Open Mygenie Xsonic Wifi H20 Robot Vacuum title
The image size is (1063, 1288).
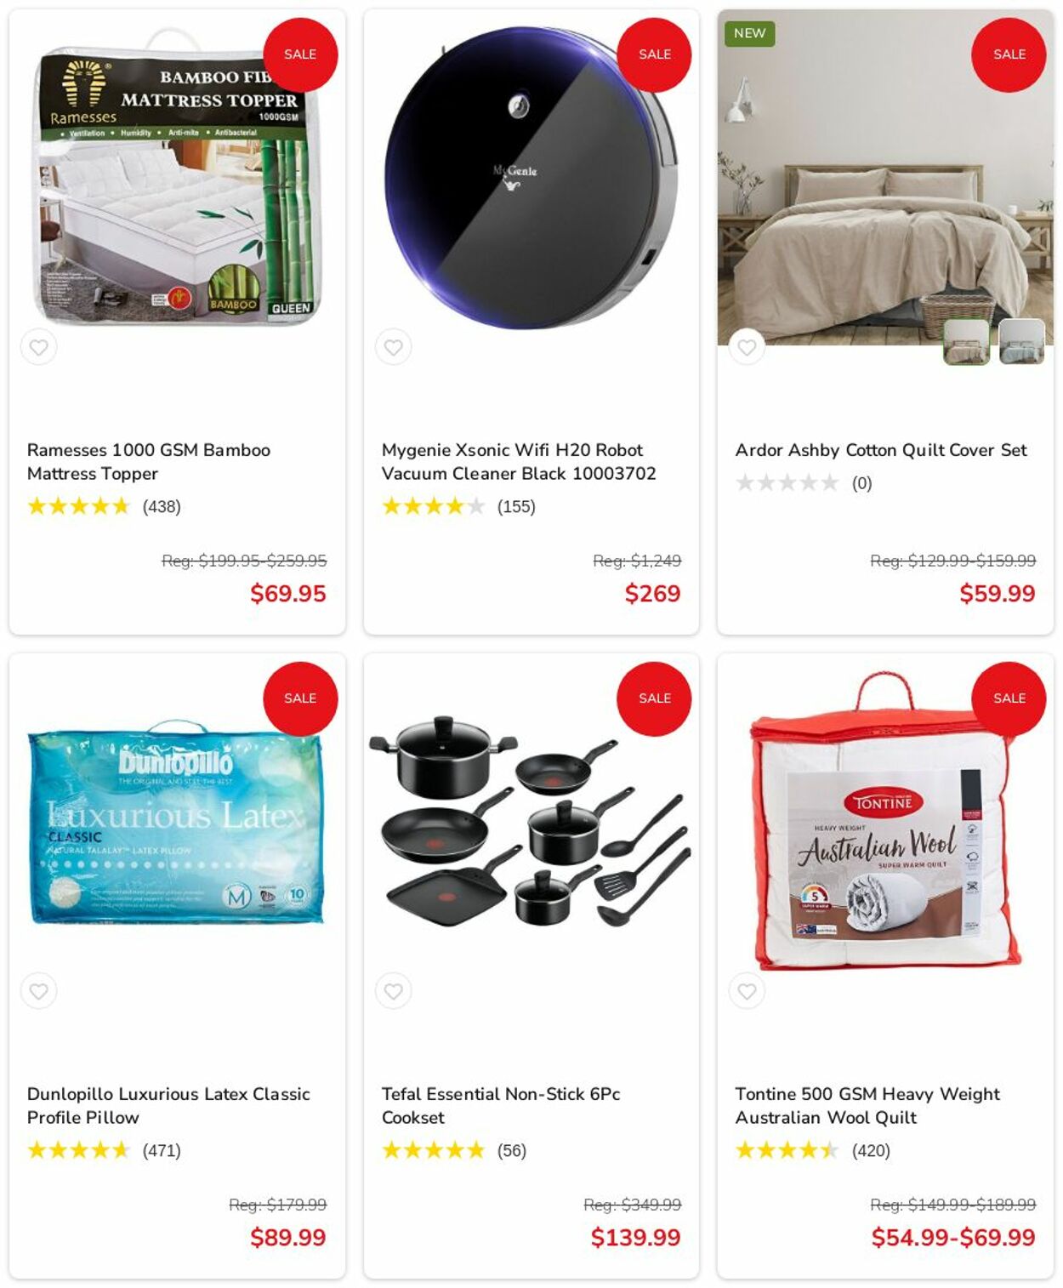(519, 461)
